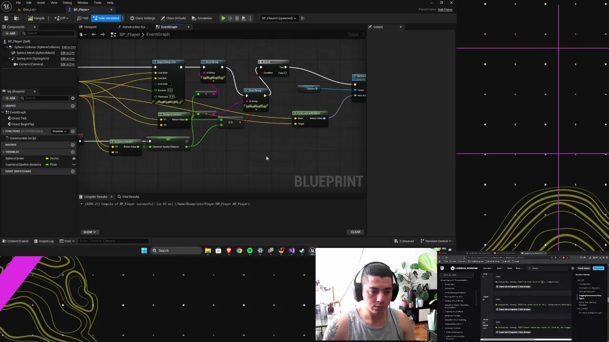Click the Skip frame play control

pos(230,18)
